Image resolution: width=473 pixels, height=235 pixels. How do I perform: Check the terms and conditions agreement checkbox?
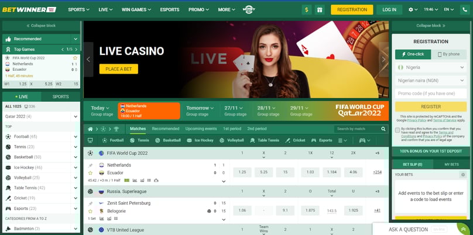pyautogui.click(x=397, y=130)
